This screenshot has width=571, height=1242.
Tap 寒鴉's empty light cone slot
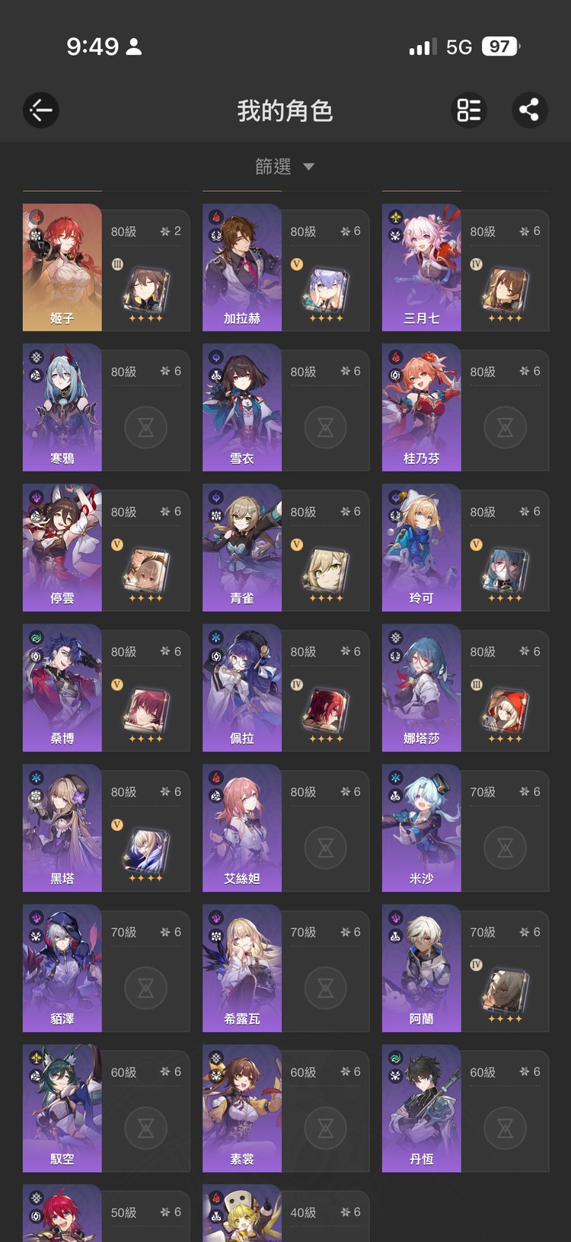(146, 427)
